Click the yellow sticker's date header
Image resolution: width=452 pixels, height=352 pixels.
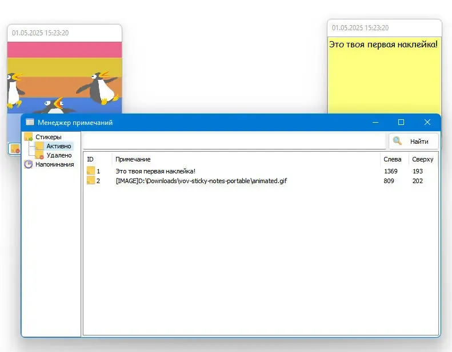360,28
